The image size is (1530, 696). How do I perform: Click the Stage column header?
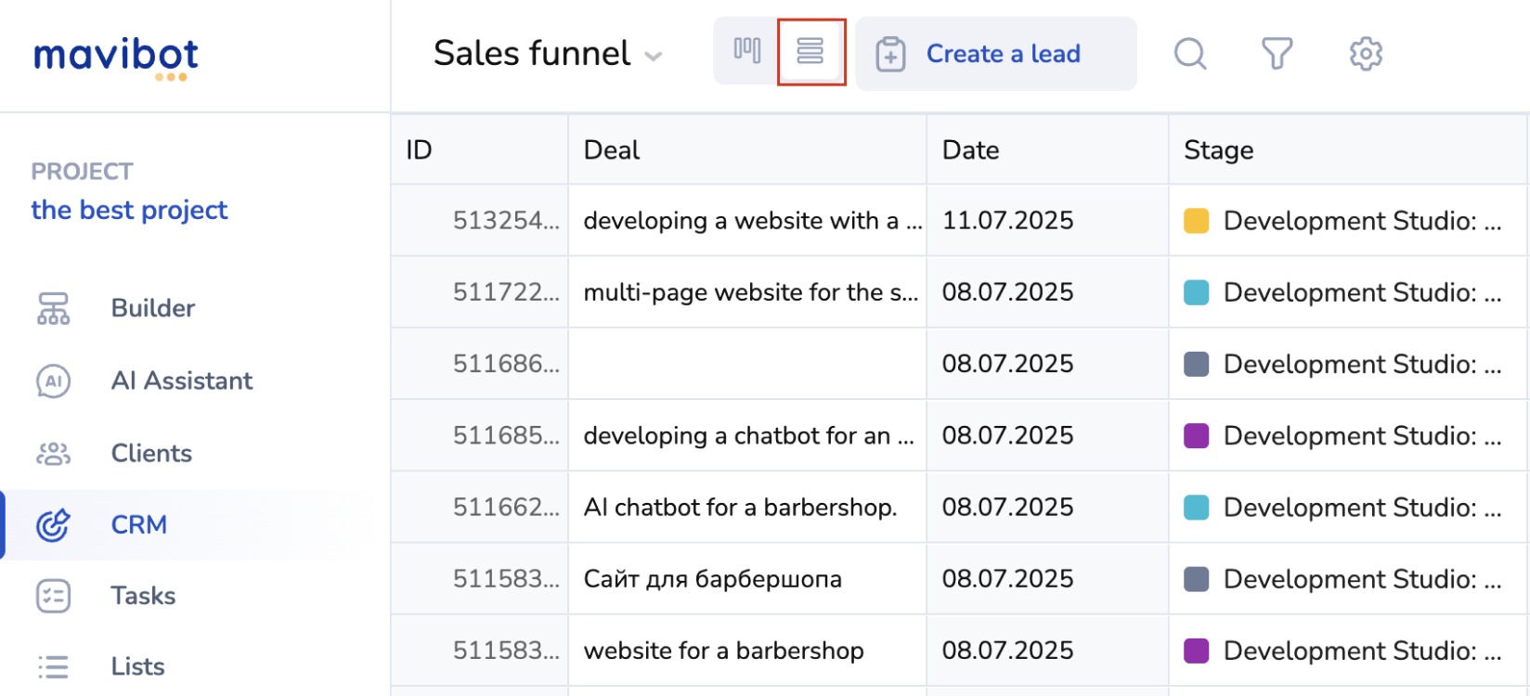click(1218, 150)
